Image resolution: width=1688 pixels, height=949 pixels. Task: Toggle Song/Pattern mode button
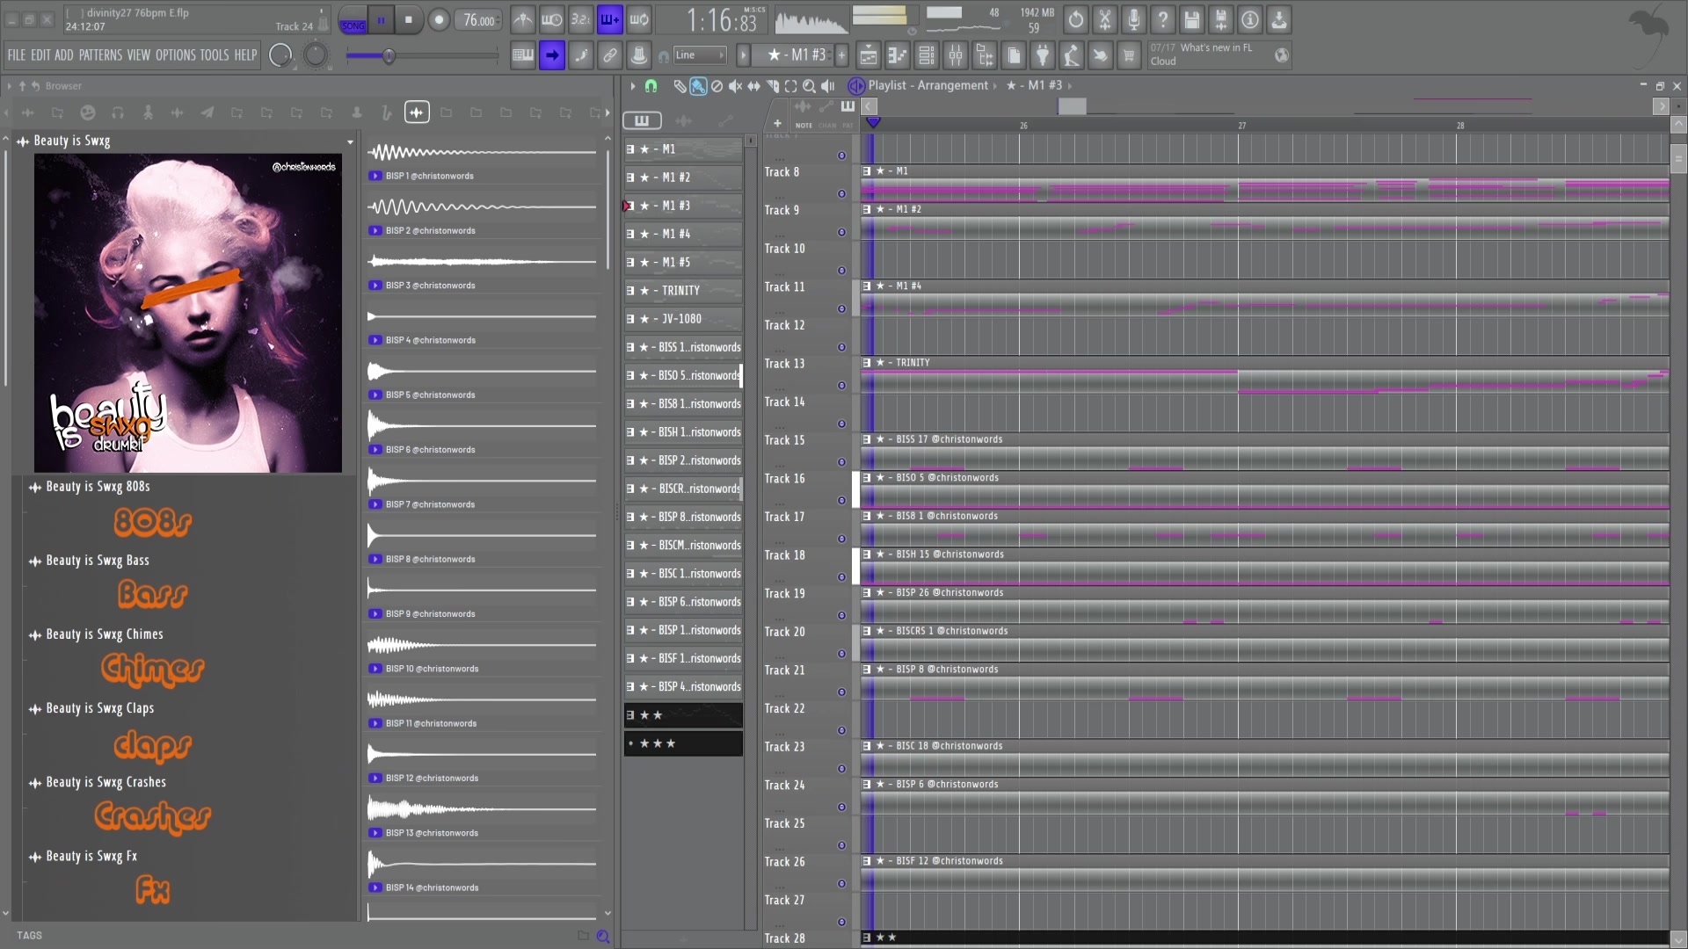pos(353,19)
